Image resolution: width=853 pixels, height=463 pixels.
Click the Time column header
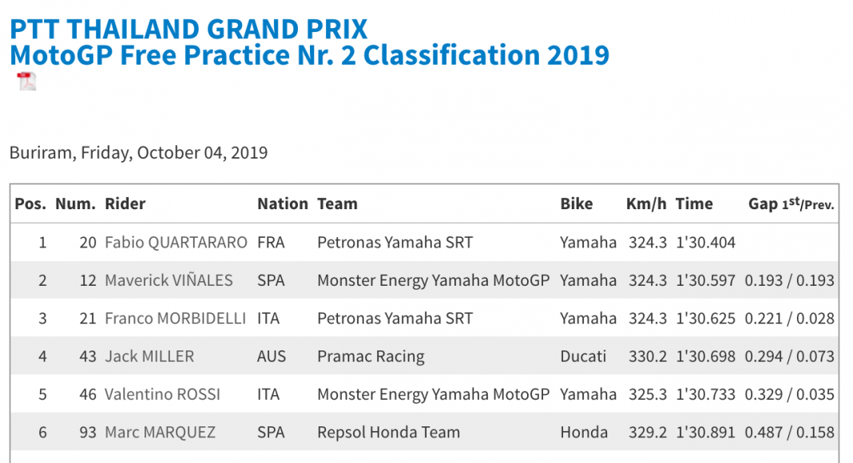[693, 204]
